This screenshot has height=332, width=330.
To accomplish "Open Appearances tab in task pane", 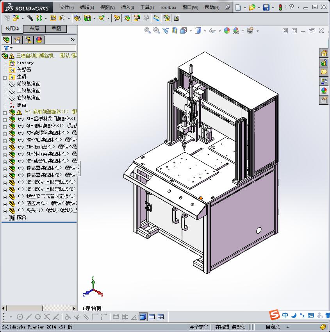I will [324, 90].
